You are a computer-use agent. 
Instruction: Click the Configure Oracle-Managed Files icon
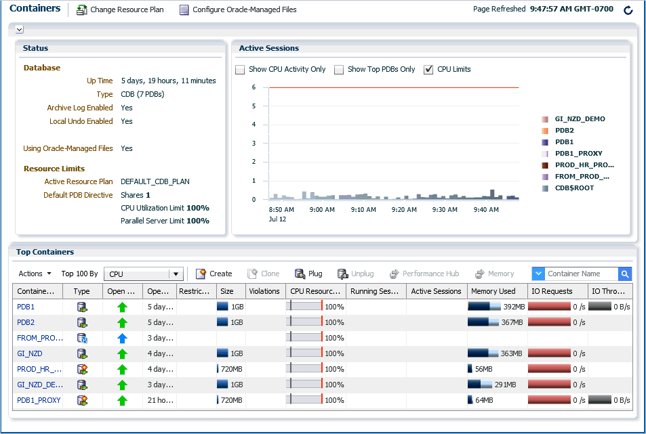pos(184,10)
